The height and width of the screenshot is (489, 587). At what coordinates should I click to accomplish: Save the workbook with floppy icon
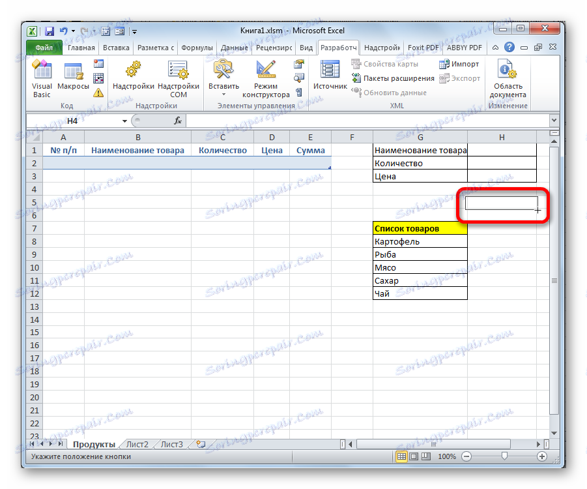click(50, 31)
